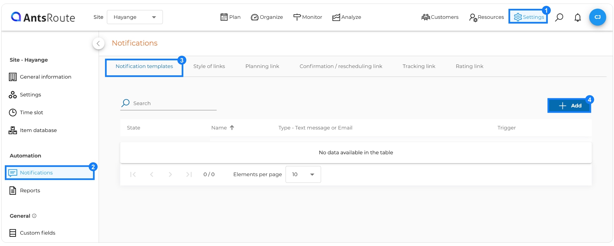Click Settings in the top bar

click(528, 17)
